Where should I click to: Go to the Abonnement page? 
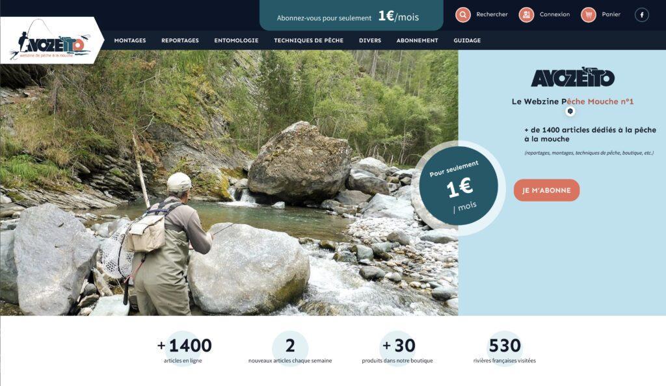pos(417,40)
